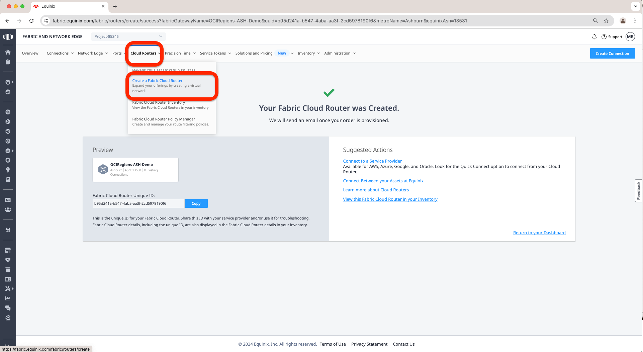Expand the Ports menu
Screen dimensions: 643x352
pos(119,53)
